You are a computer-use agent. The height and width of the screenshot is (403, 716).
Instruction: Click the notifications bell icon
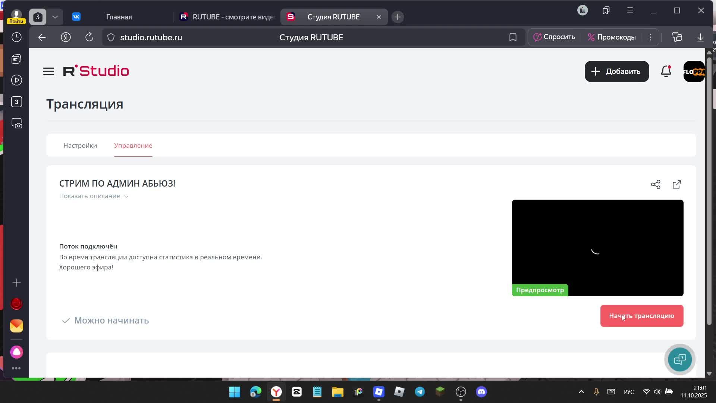(x=666, y=71)
